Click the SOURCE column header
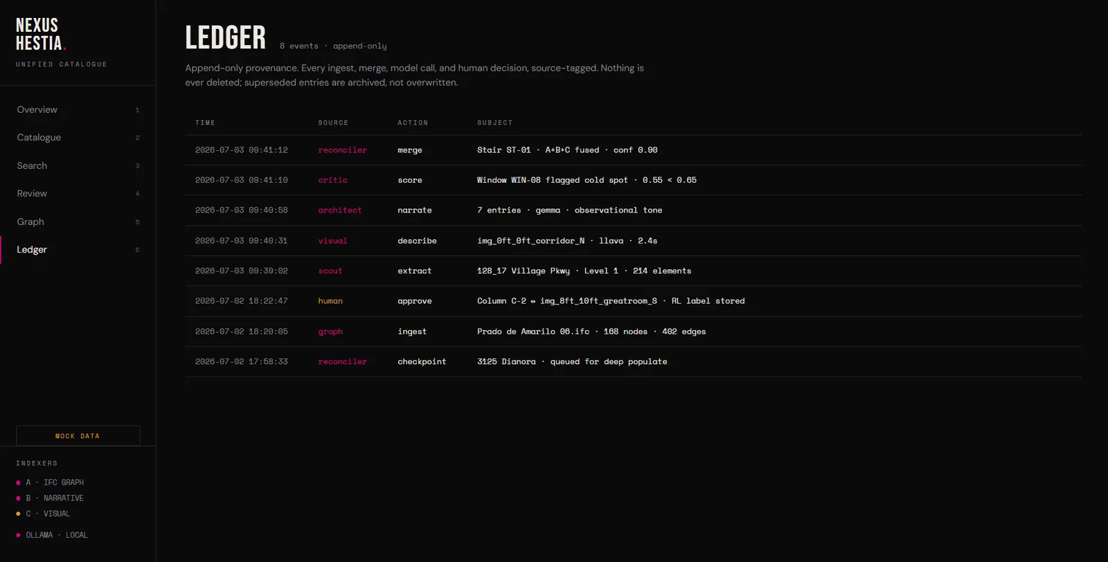Viewport: 1108px width, 562px height. click(x=333, y=123)
